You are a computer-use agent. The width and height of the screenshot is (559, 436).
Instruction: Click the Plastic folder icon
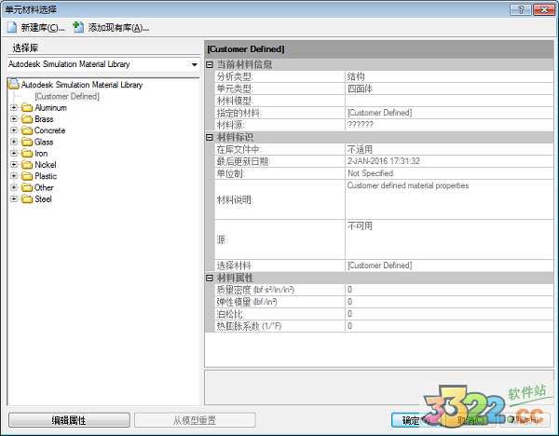point(27,176)
